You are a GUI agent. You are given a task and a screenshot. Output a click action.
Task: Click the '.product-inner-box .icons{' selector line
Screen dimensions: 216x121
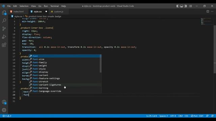click(36, 28)
